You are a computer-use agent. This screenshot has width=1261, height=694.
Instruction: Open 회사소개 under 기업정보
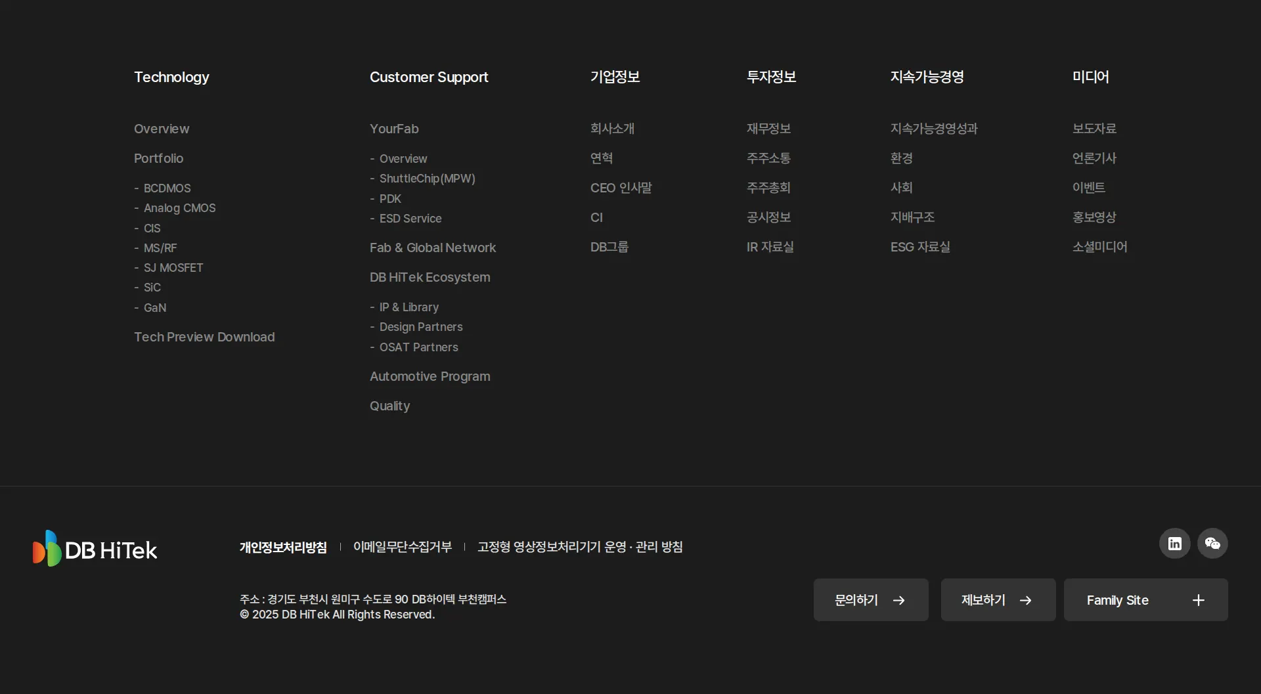[x=612, y=129]
